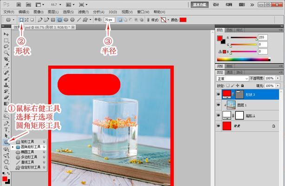Hide the 形状 3 layer
Image resolution: width=285 pixels, height=186 pixels.
pos(219,94)
